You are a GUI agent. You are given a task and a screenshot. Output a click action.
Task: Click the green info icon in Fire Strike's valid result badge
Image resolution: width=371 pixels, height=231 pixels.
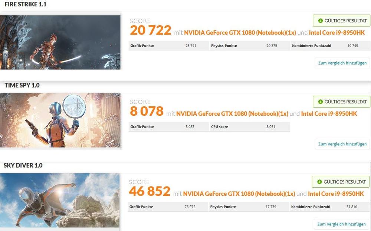(x=321, y=21)
